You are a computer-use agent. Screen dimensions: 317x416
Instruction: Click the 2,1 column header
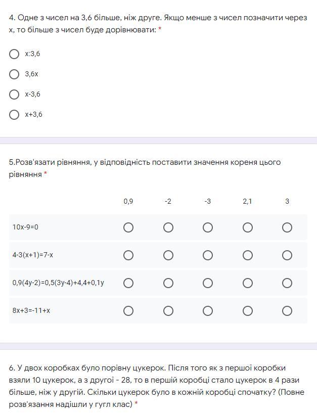247,201
